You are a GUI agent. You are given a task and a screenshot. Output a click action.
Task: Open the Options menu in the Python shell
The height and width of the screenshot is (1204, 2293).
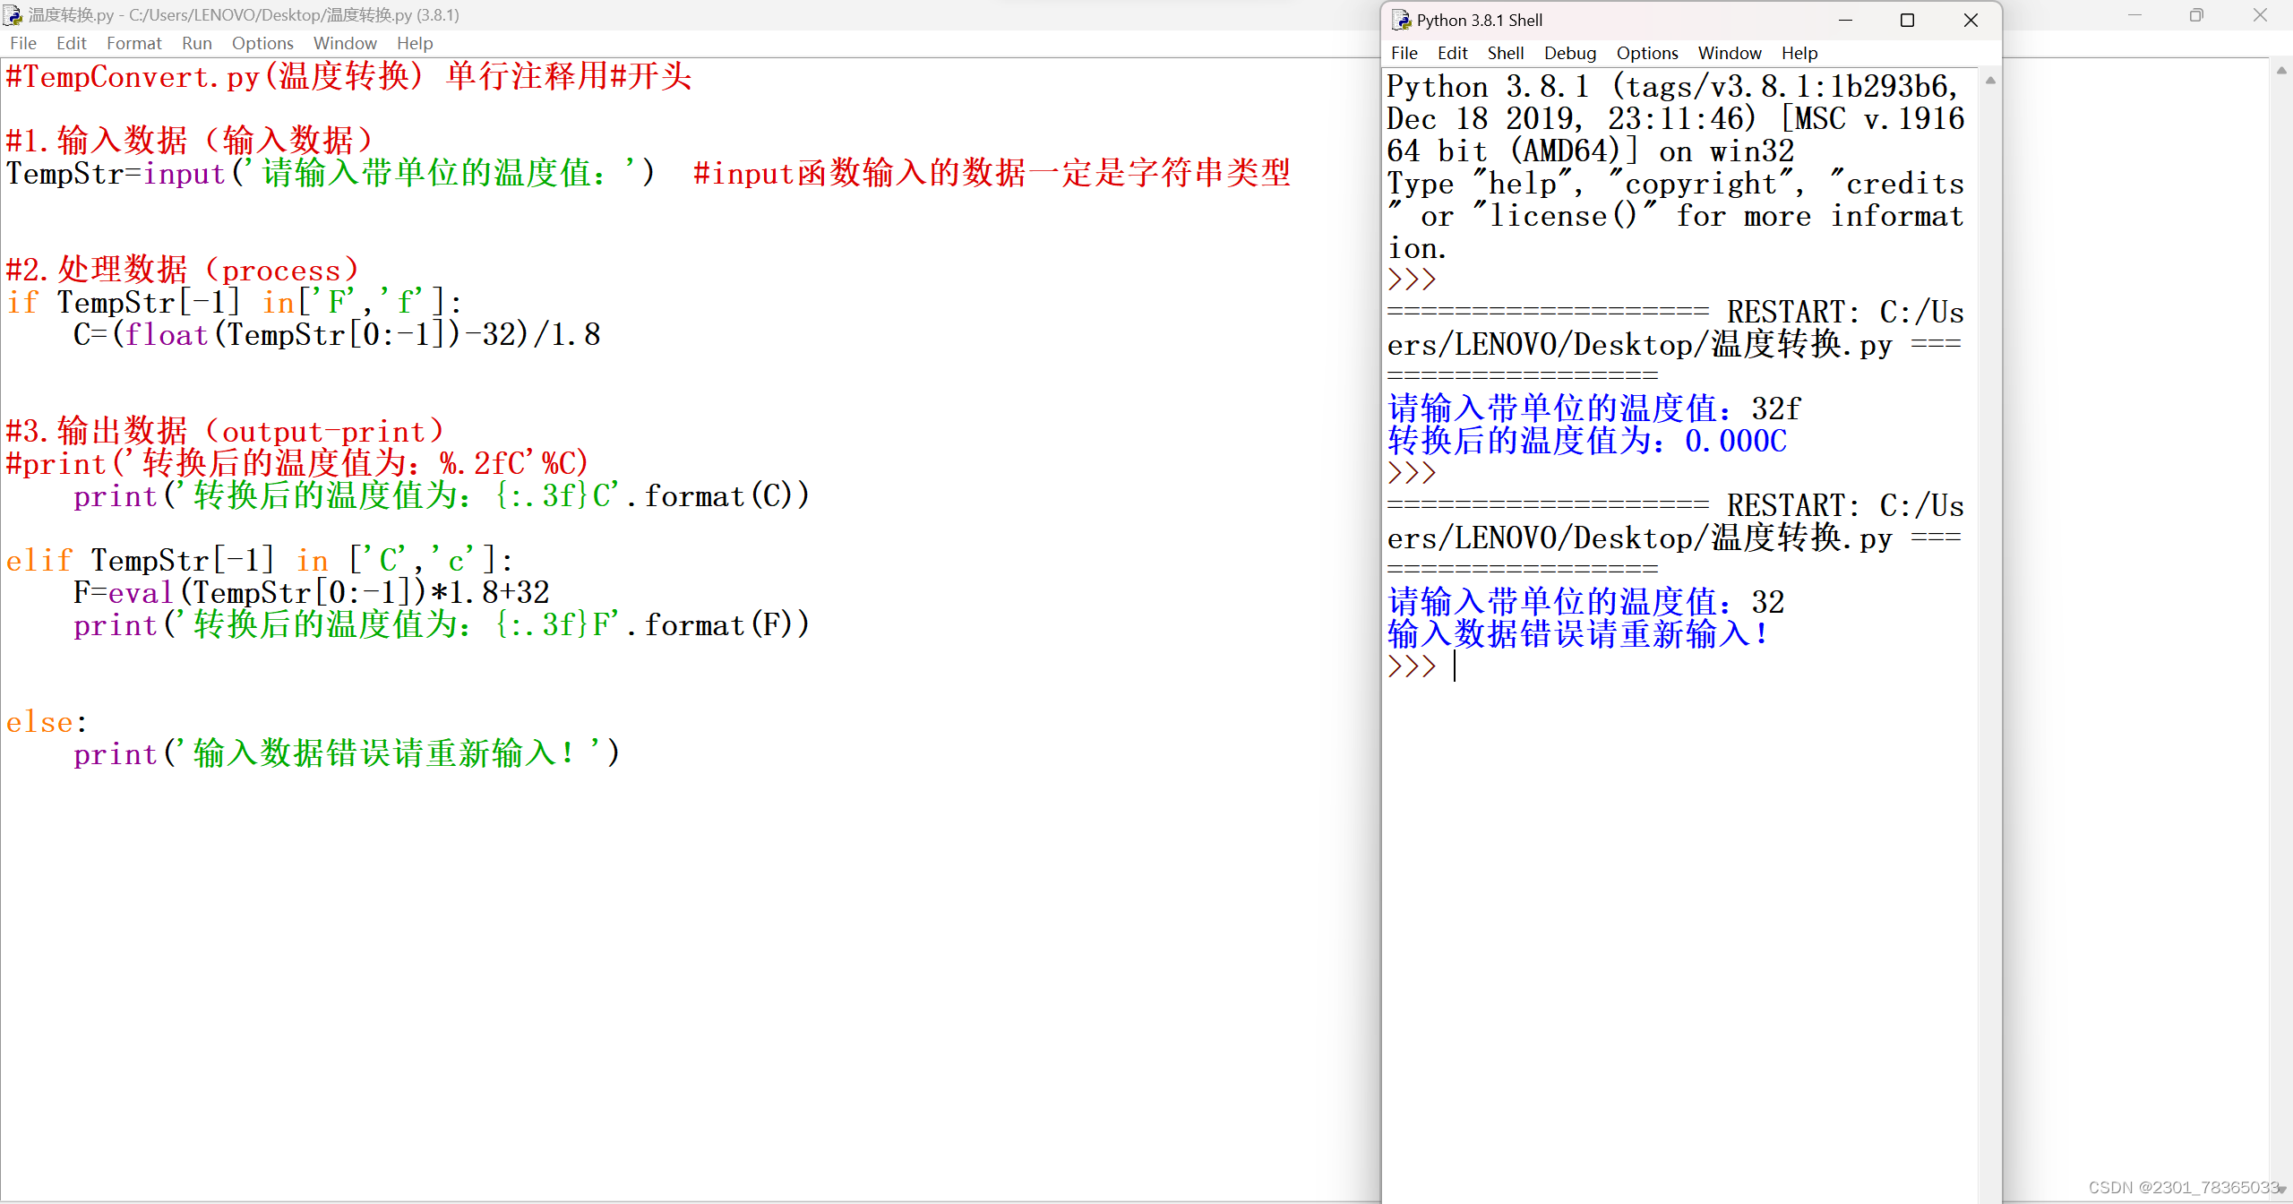1646,53
